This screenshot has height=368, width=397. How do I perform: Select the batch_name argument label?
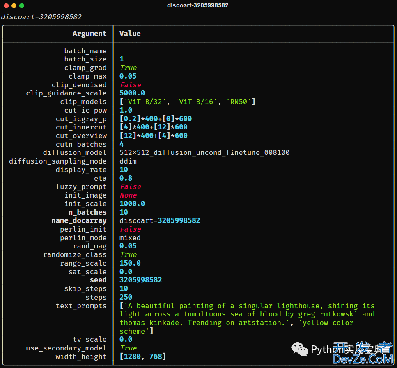pyautogui.click(x=85, y=51)
